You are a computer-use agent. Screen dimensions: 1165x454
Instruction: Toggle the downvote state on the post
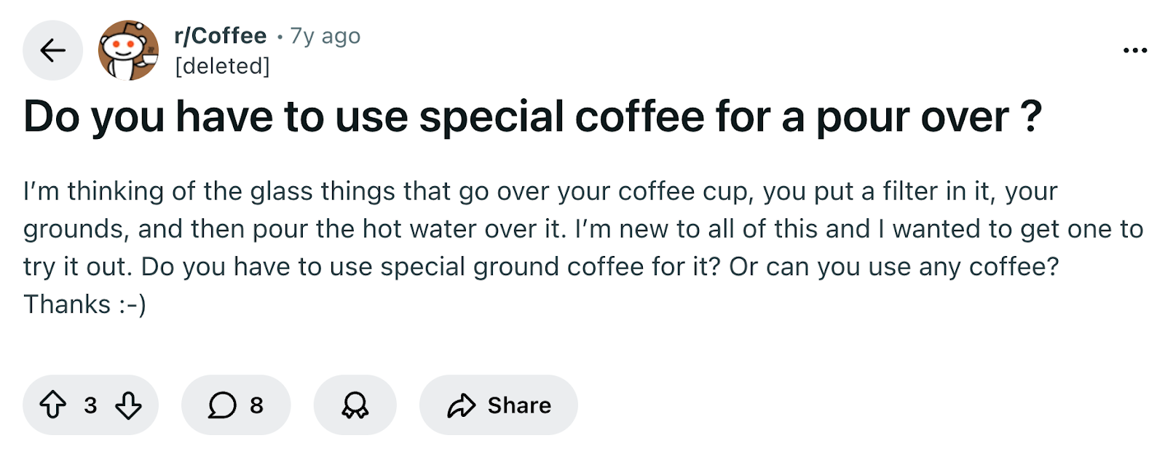pos(128,405)
